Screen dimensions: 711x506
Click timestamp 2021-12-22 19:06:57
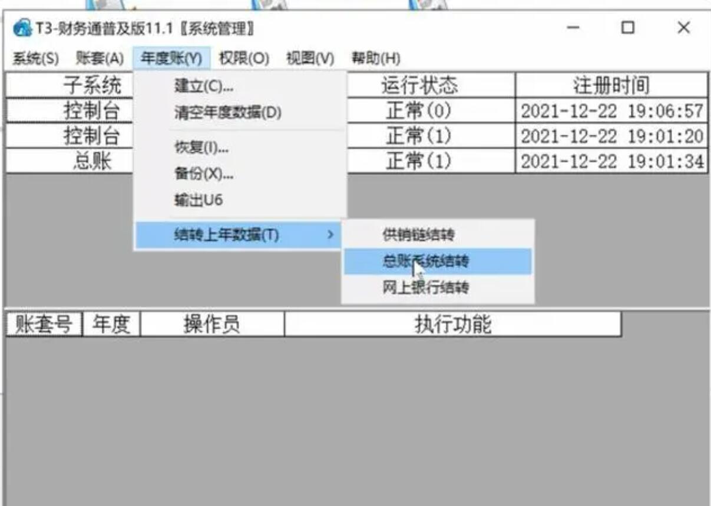pyautogui.click(x=611, y=111)
